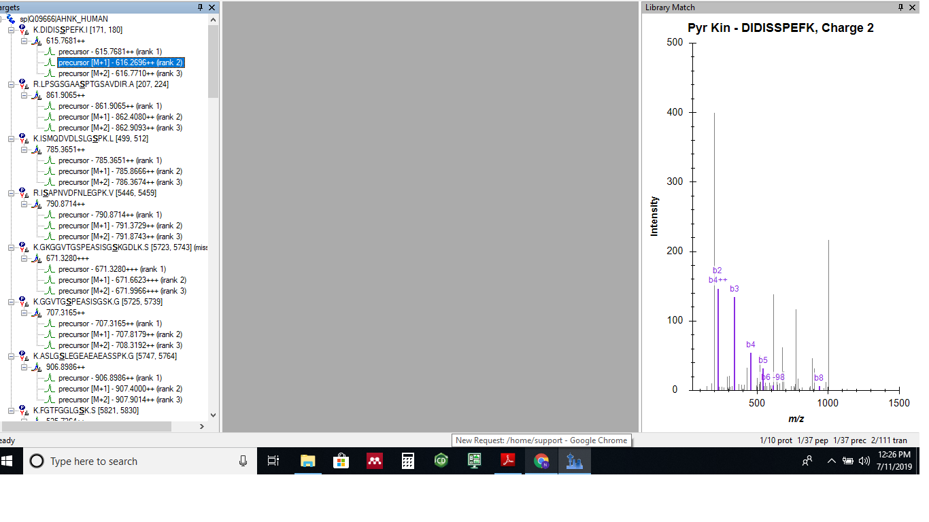Click the Type here to search box
The image size is (929, 522).
(136, 462)
